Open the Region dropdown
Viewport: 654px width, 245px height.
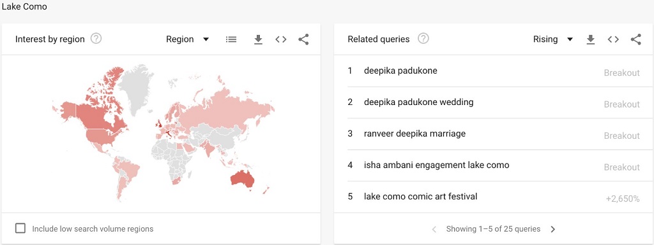tap(187, 39)
